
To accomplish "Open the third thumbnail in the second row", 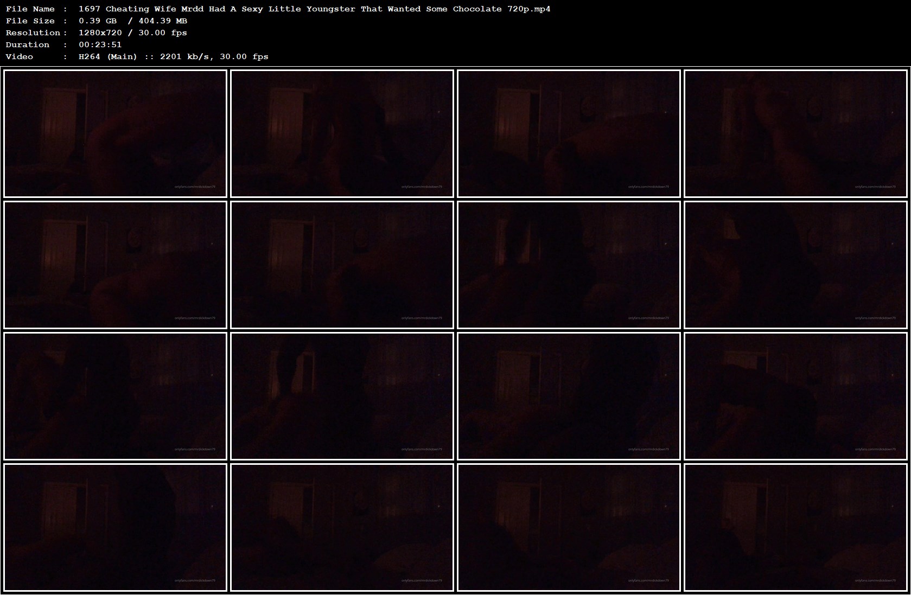I will tap(569, 265).
